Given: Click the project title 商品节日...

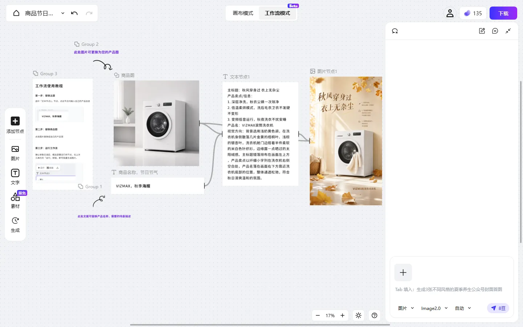Looking at the screenshot, I should click(39, 13).
